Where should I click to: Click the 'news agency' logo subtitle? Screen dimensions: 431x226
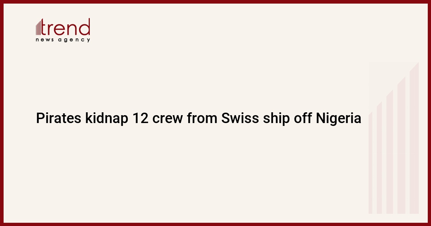click(x=63, y=40)
